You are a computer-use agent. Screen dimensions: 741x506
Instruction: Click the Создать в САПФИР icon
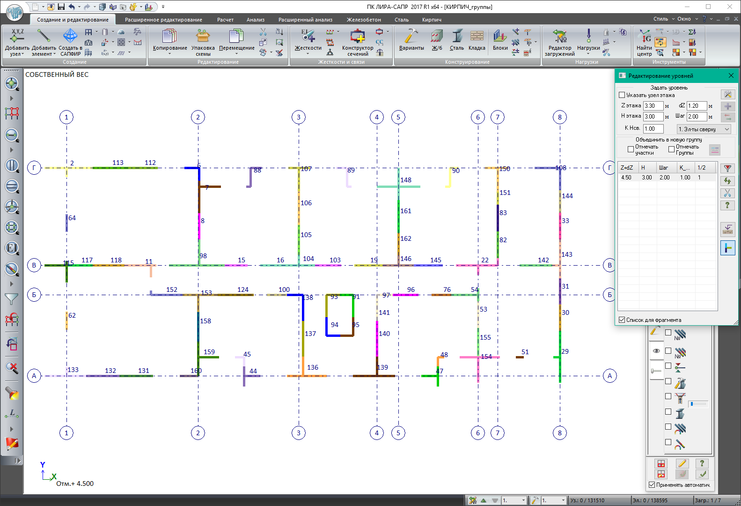(70, 37)
